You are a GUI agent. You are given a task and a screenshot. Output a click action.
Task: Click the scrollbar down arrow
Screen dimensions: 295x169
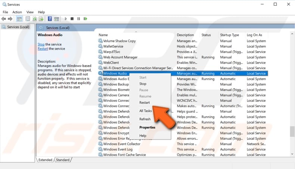pos(292,154)
